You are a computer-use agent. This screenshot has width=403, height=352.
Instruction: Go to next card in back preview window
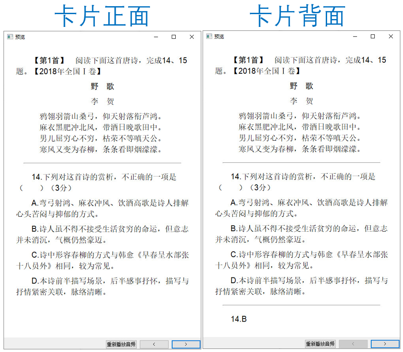[x=385, y=344]
